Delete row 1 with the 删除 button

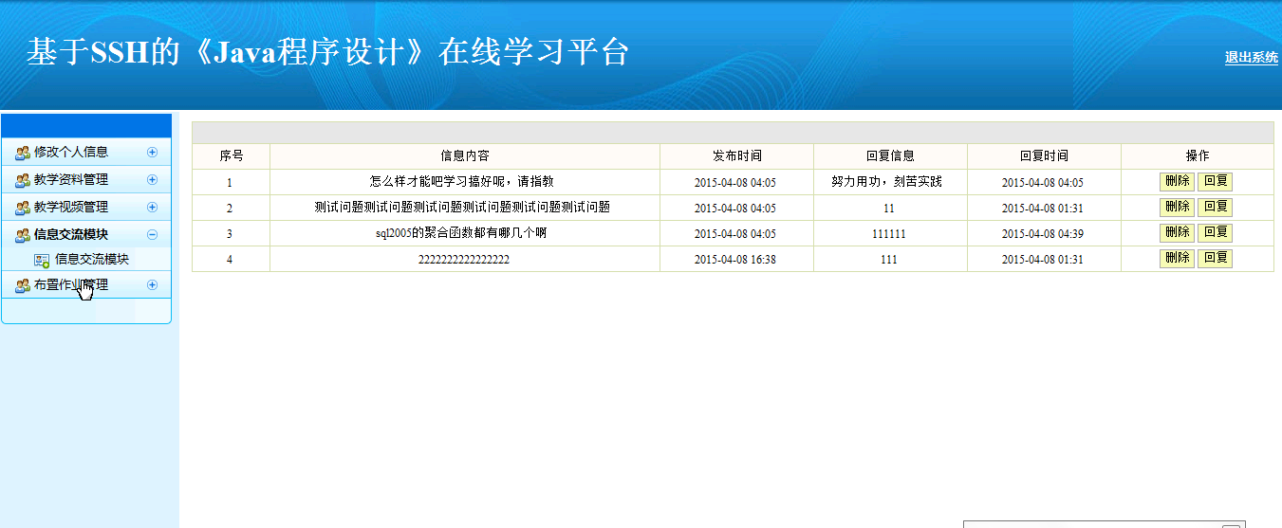[1177, 181]
